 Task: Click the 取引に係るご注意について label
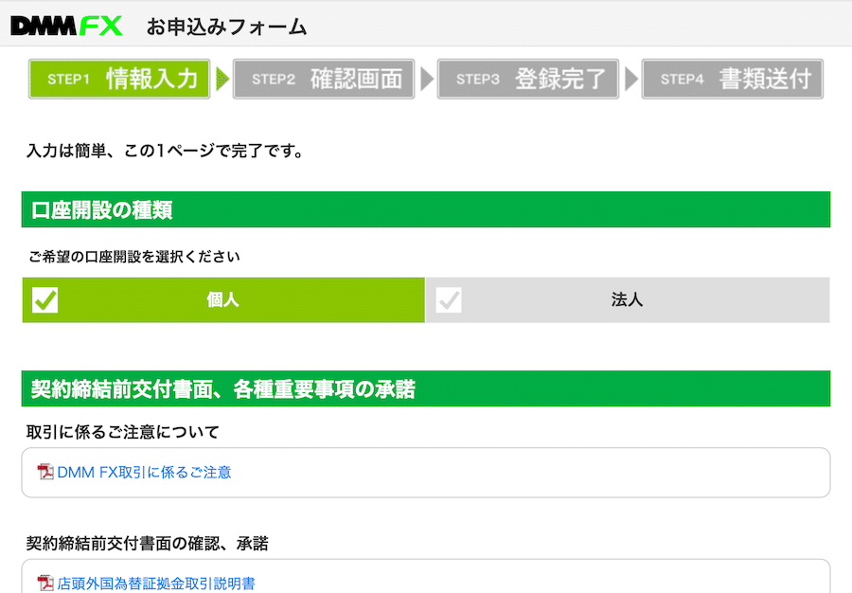coord(123,432)
